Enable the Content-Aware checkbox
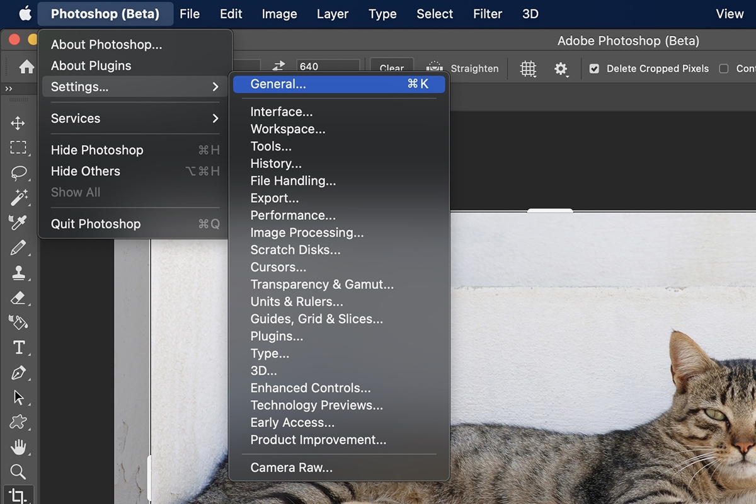Viewport: 756px width, 504px height. (x=723, y=68)
